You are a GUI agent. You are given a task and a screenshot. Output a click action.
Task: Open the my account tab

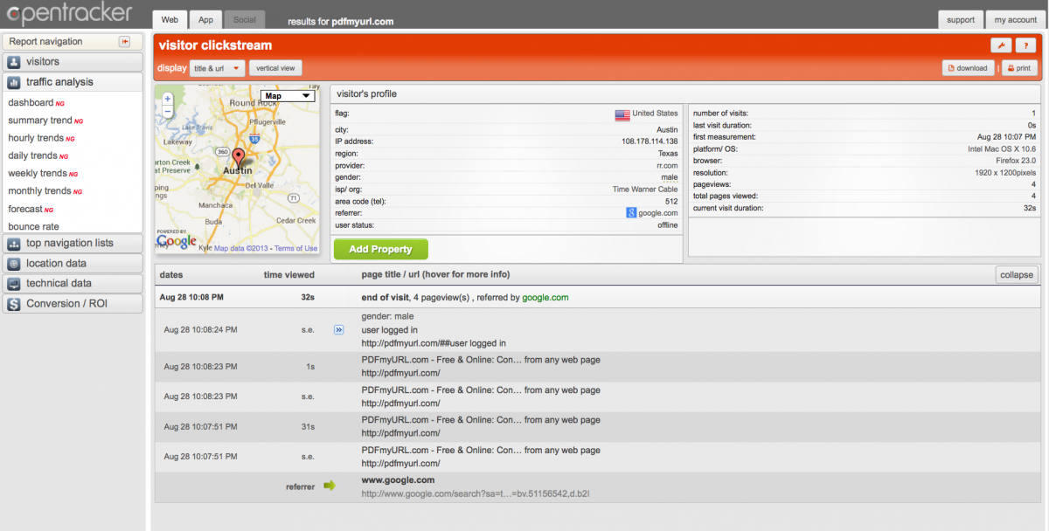[x=1014, y=19]
